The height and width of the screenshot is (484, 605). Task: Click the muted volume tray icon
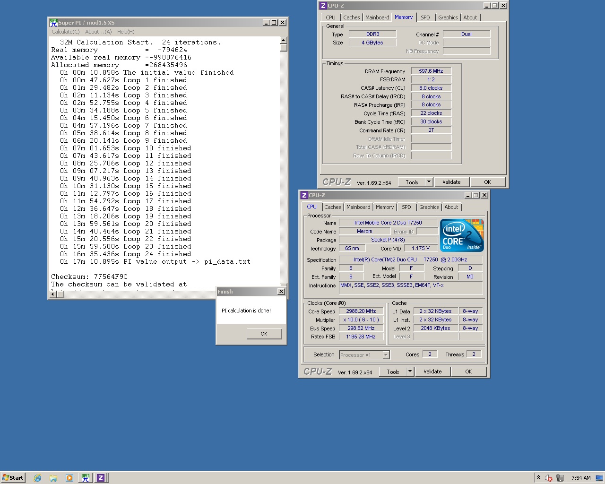point(549,478)
